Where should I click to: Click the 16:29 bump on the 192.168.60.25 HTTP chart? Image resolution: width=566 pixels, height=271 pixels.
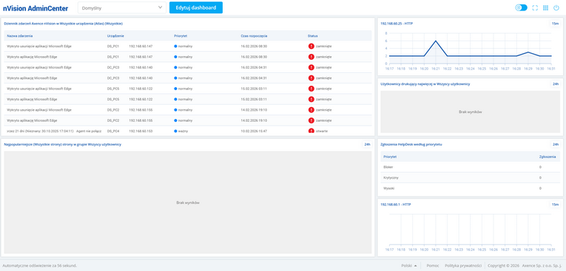coord(528,52)
